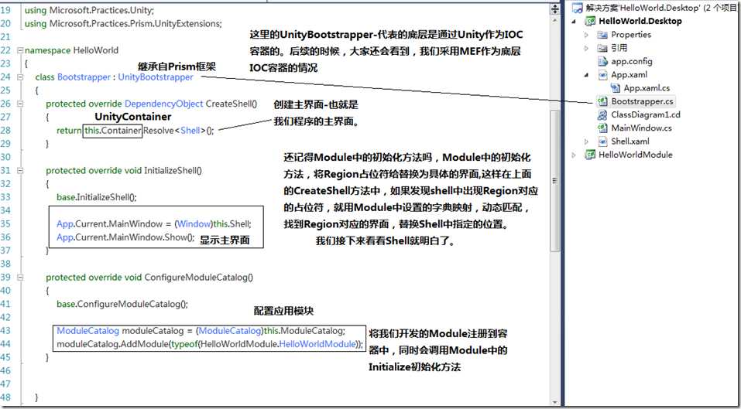Select the App.xaml.cs file icon
741x409 pixels.
click(x=616, y=87)
